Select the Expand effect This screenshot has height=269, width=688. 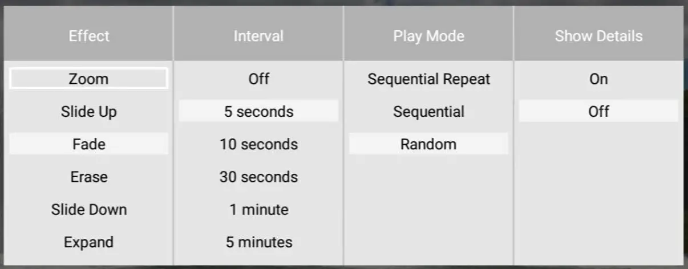pos(88,242)
